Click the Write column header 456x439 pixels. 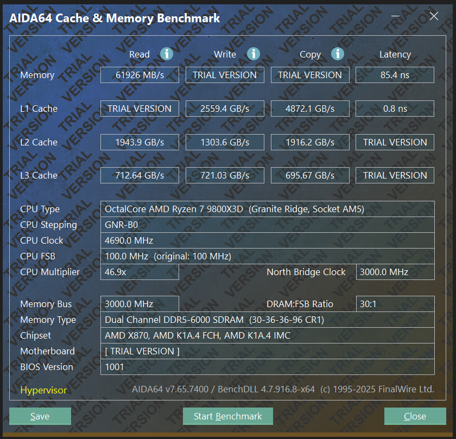[x=225, y=54]
